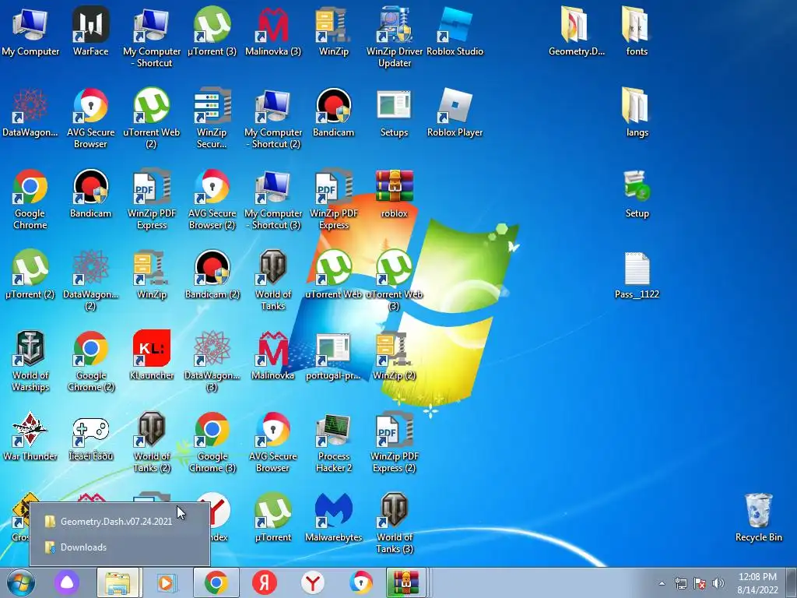Viewport: 797px width, 598px height.
Task: Open the My Computer icon
Action: (30, 30)
